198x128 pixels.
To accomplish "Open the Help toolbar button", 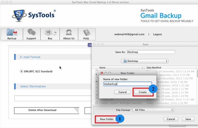I will coord(87,34).
